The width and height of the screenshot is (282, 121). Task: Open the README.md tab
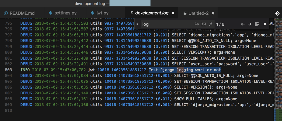click(x=22, y=13)
